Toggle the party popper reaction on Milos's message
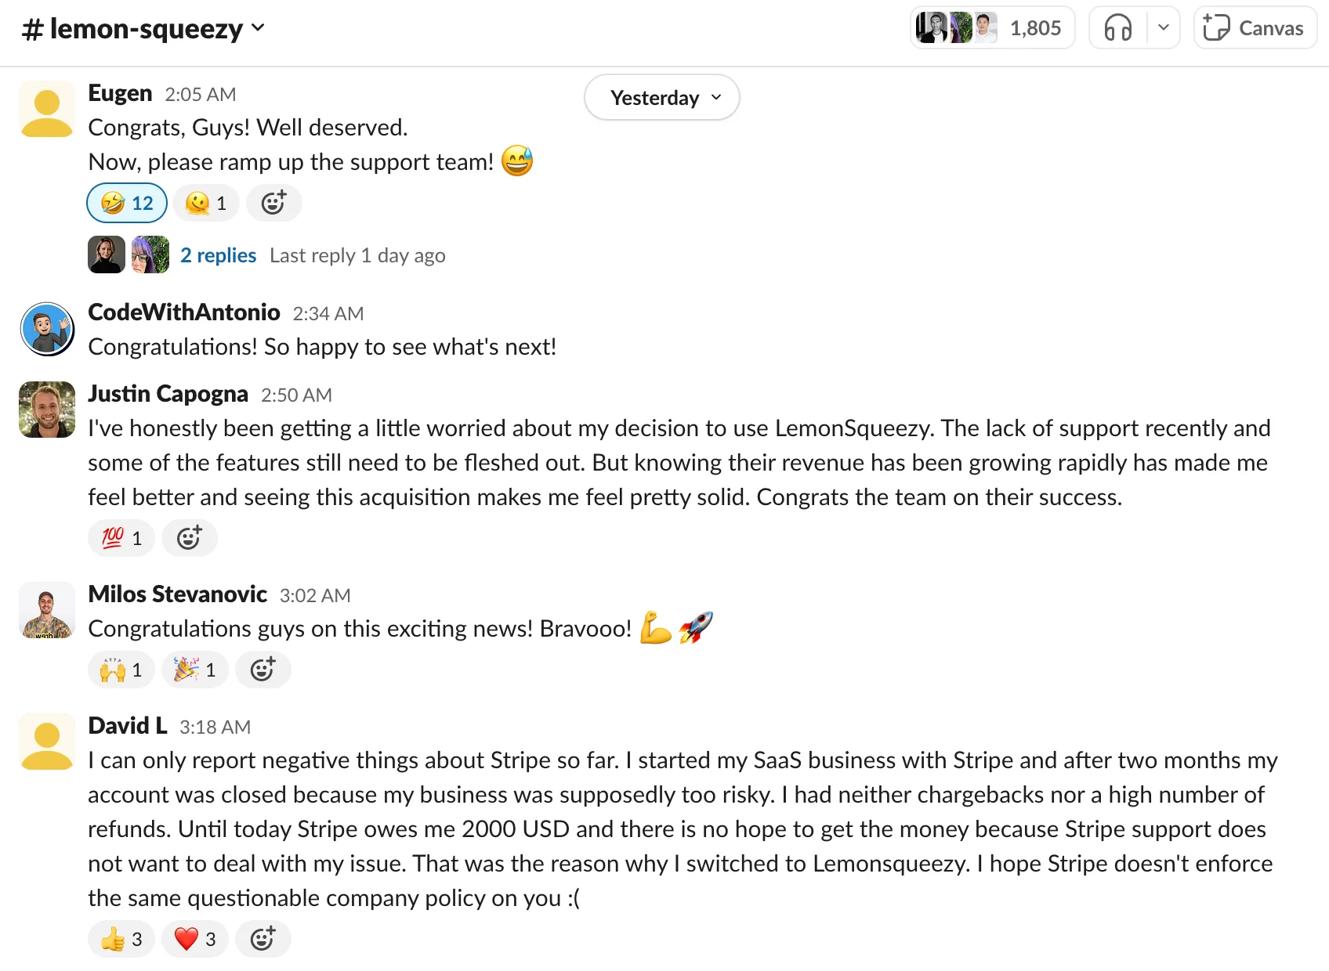Image resolution: width=1329 pixels, height=971 pixels. [x=194, y=670]
